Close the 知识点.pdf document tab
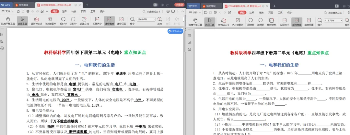This screenshot has width=350, height=135. (80, 5)
